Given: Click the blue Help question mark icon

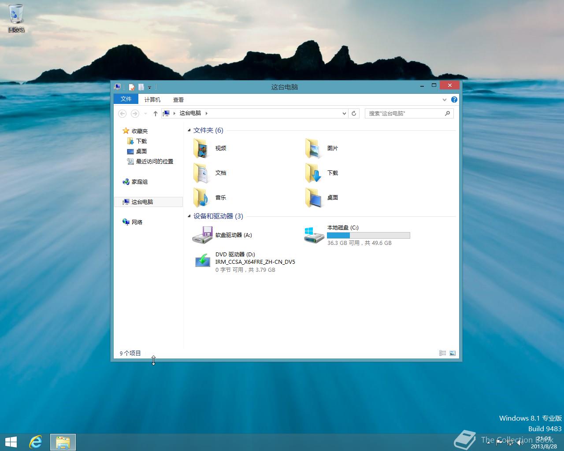Looking at the screenshot, I should coord(454,100).
